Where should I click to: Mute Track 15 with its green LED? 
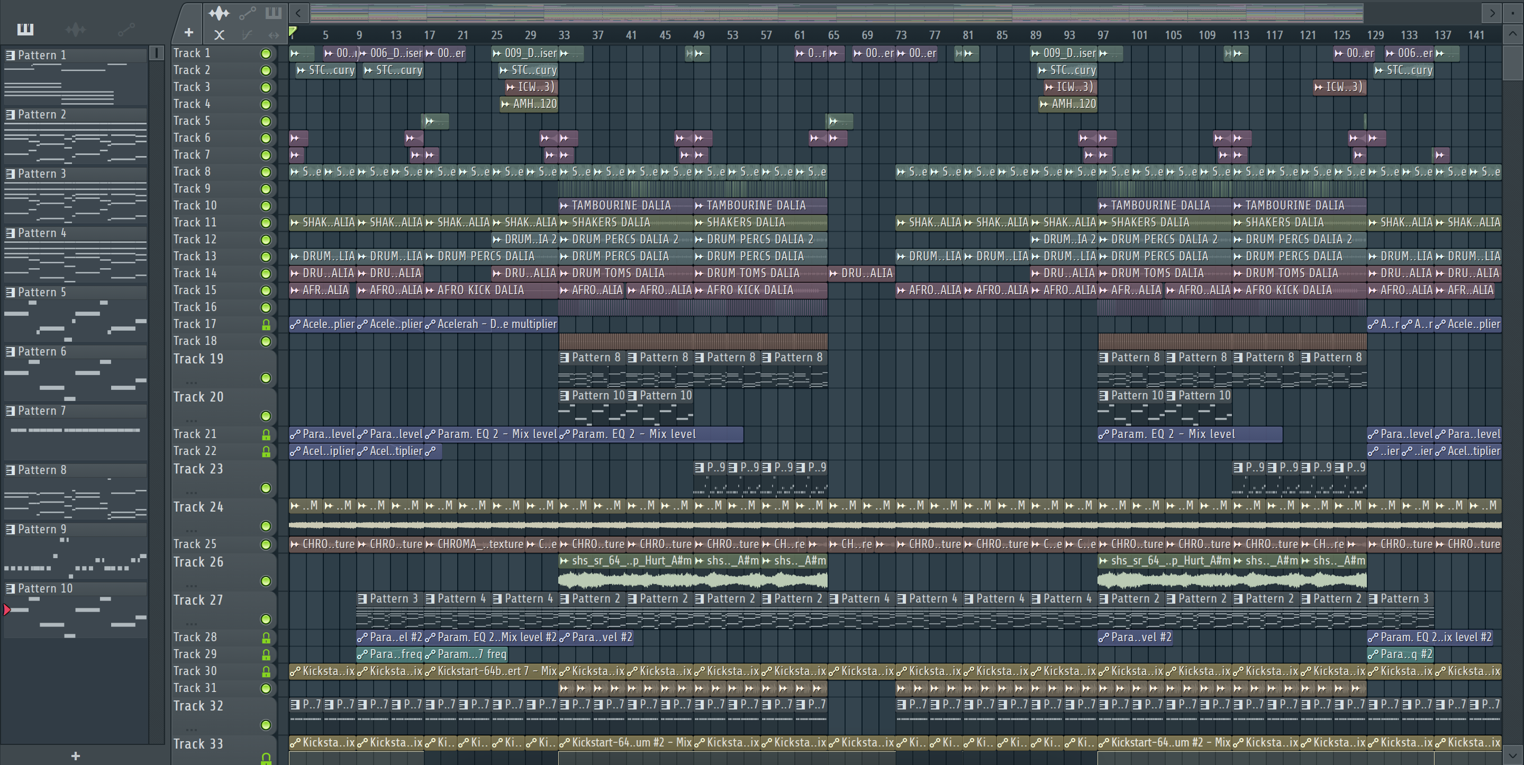coord(266,290)
